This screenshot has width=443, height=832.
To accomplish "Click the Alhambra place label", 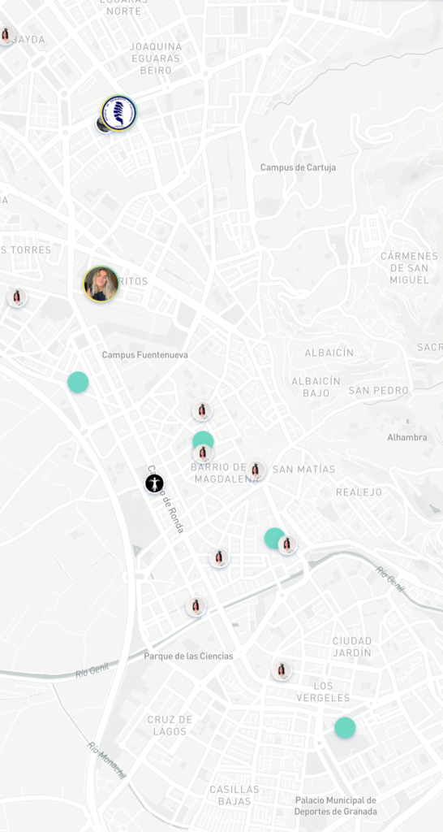I will (x=407, y=437).
